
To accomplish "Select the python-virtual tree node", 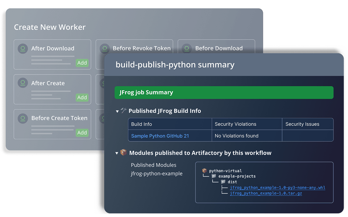I will 225,171.
